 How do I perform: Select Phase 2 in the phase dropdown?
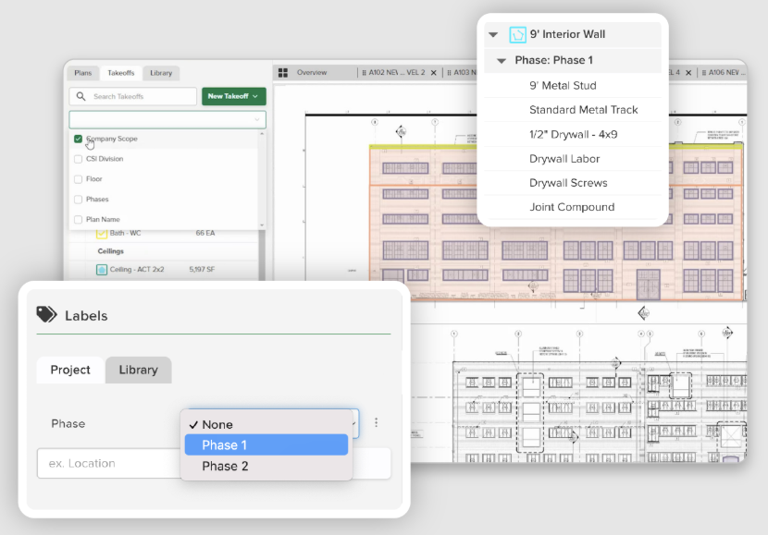tap(266, 466)
